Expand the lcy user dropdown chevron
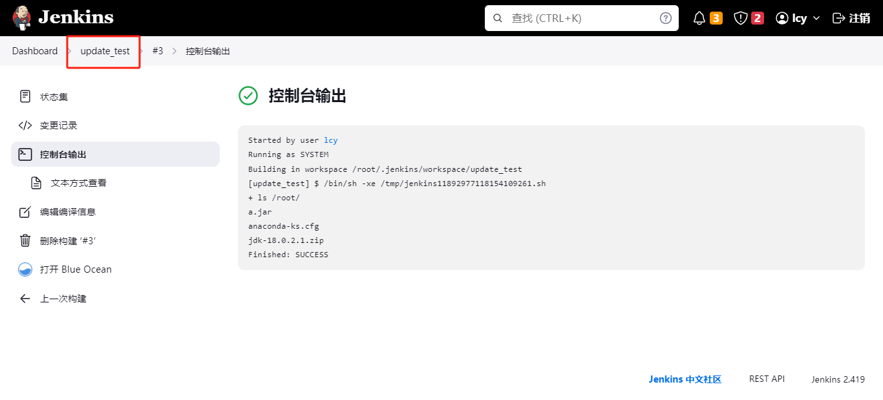The image size is (883, 400). pos(816,18)
